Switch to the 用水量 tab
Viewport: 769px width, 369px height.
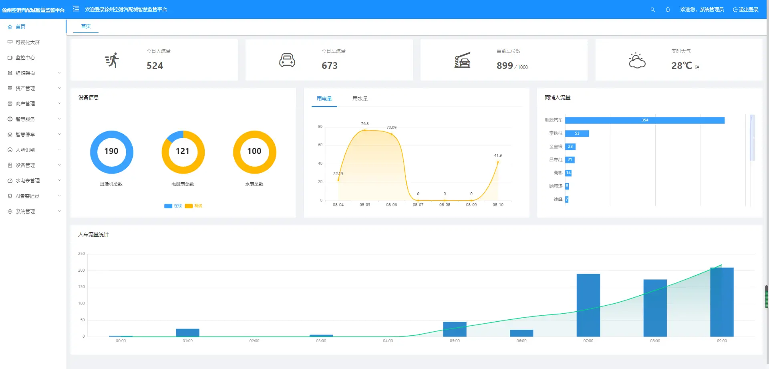360,99
